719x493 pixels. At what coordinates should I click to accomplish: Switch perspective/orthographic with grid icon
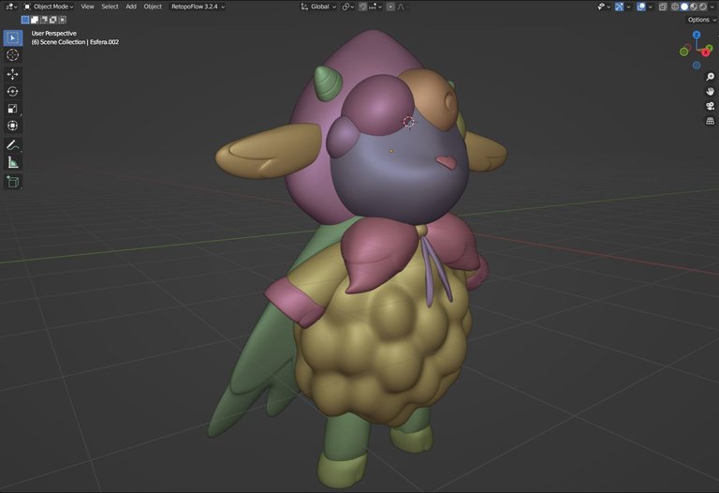[x=710, y=121]
